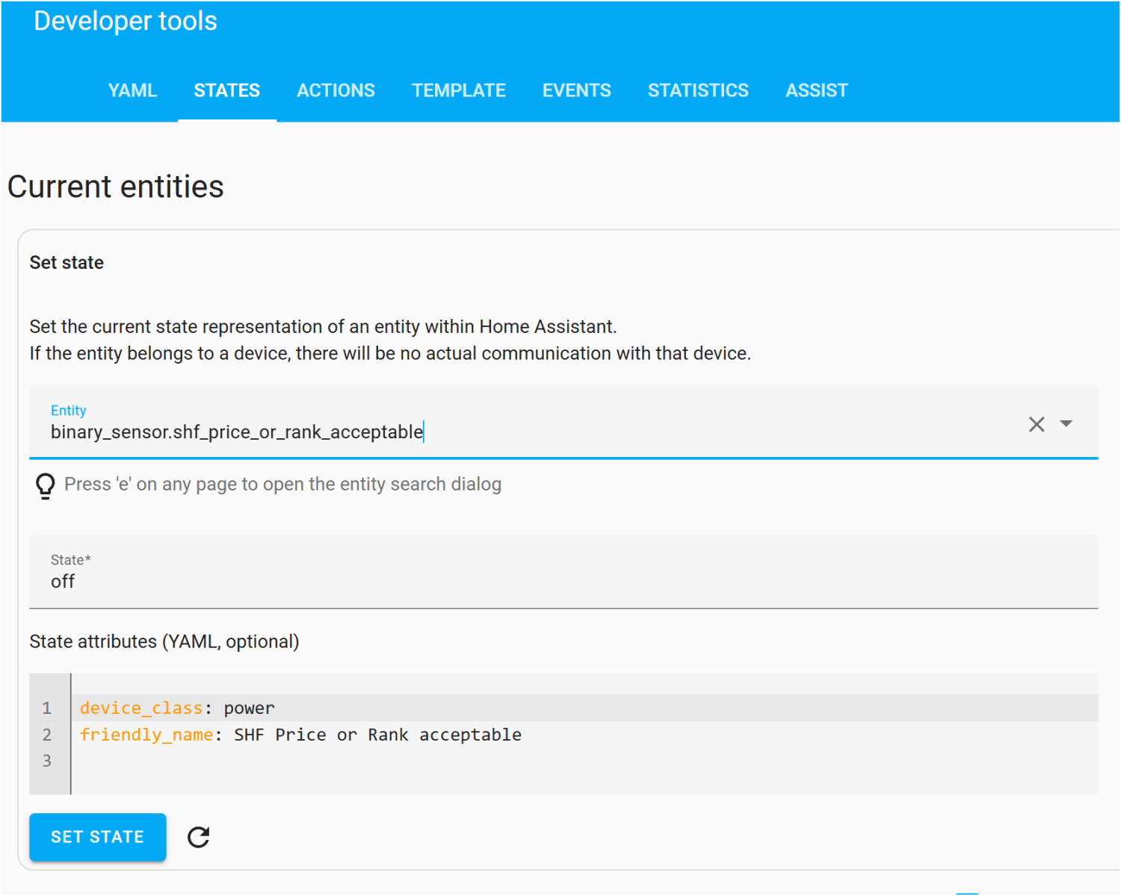The image size is (1121, 896).
Task: Expand the Entity dropdown arrow
Action: click(x=1066, y=424)
